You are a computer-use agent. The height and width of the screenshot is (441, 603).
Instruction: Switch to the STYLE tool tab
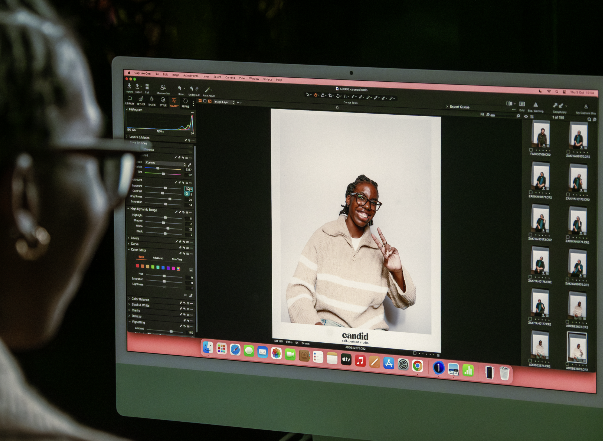click(163, 102)
